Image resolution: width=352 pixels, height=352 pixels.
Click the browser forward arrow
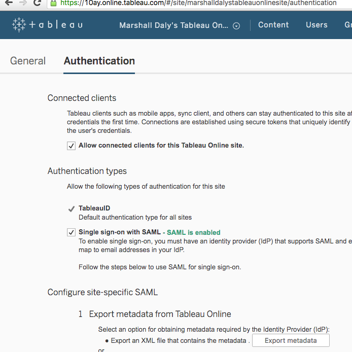(x=23, y=3)
